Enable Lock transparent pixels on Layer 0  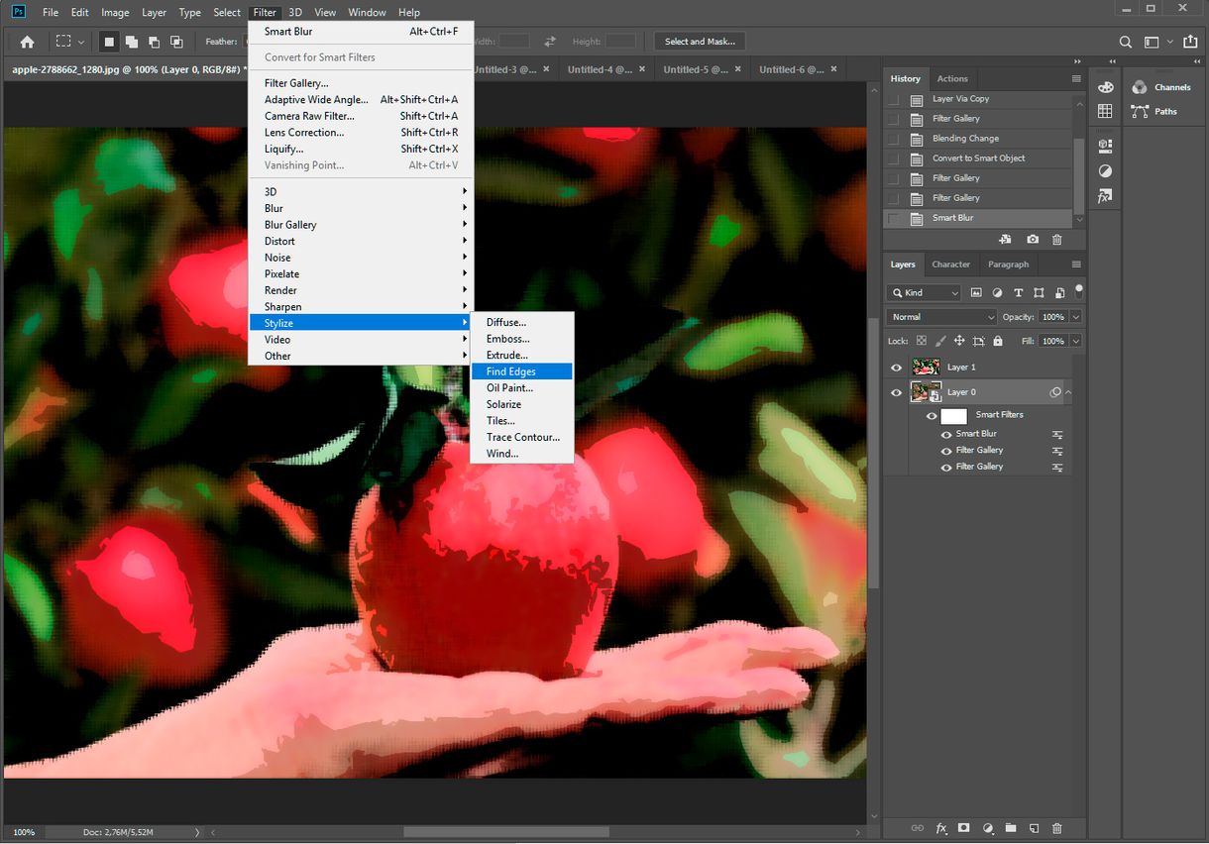pyautogui.click(x=922, y=341)
